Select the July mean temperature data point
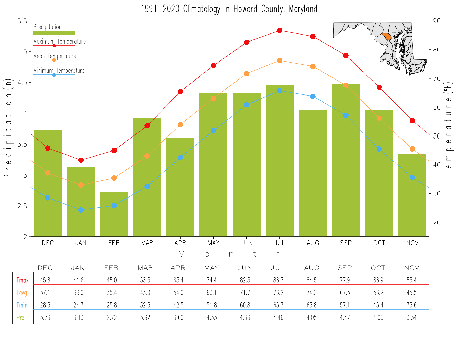The width and height of the screenshot is (458, 353). point(280,60)
